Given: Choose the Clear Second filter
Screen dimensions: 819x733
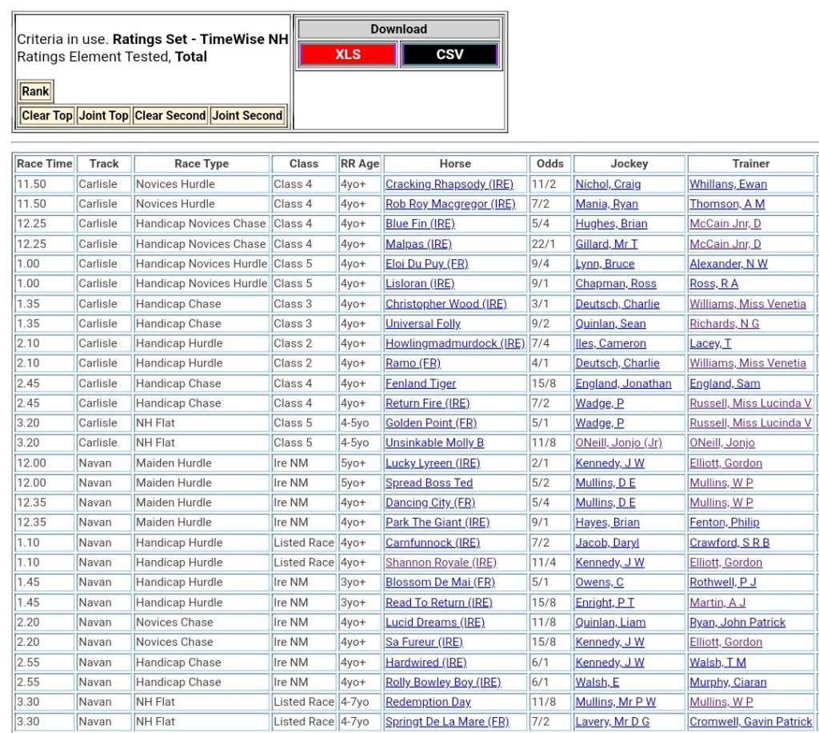Looking at the screenshot, I should [170, 115].
